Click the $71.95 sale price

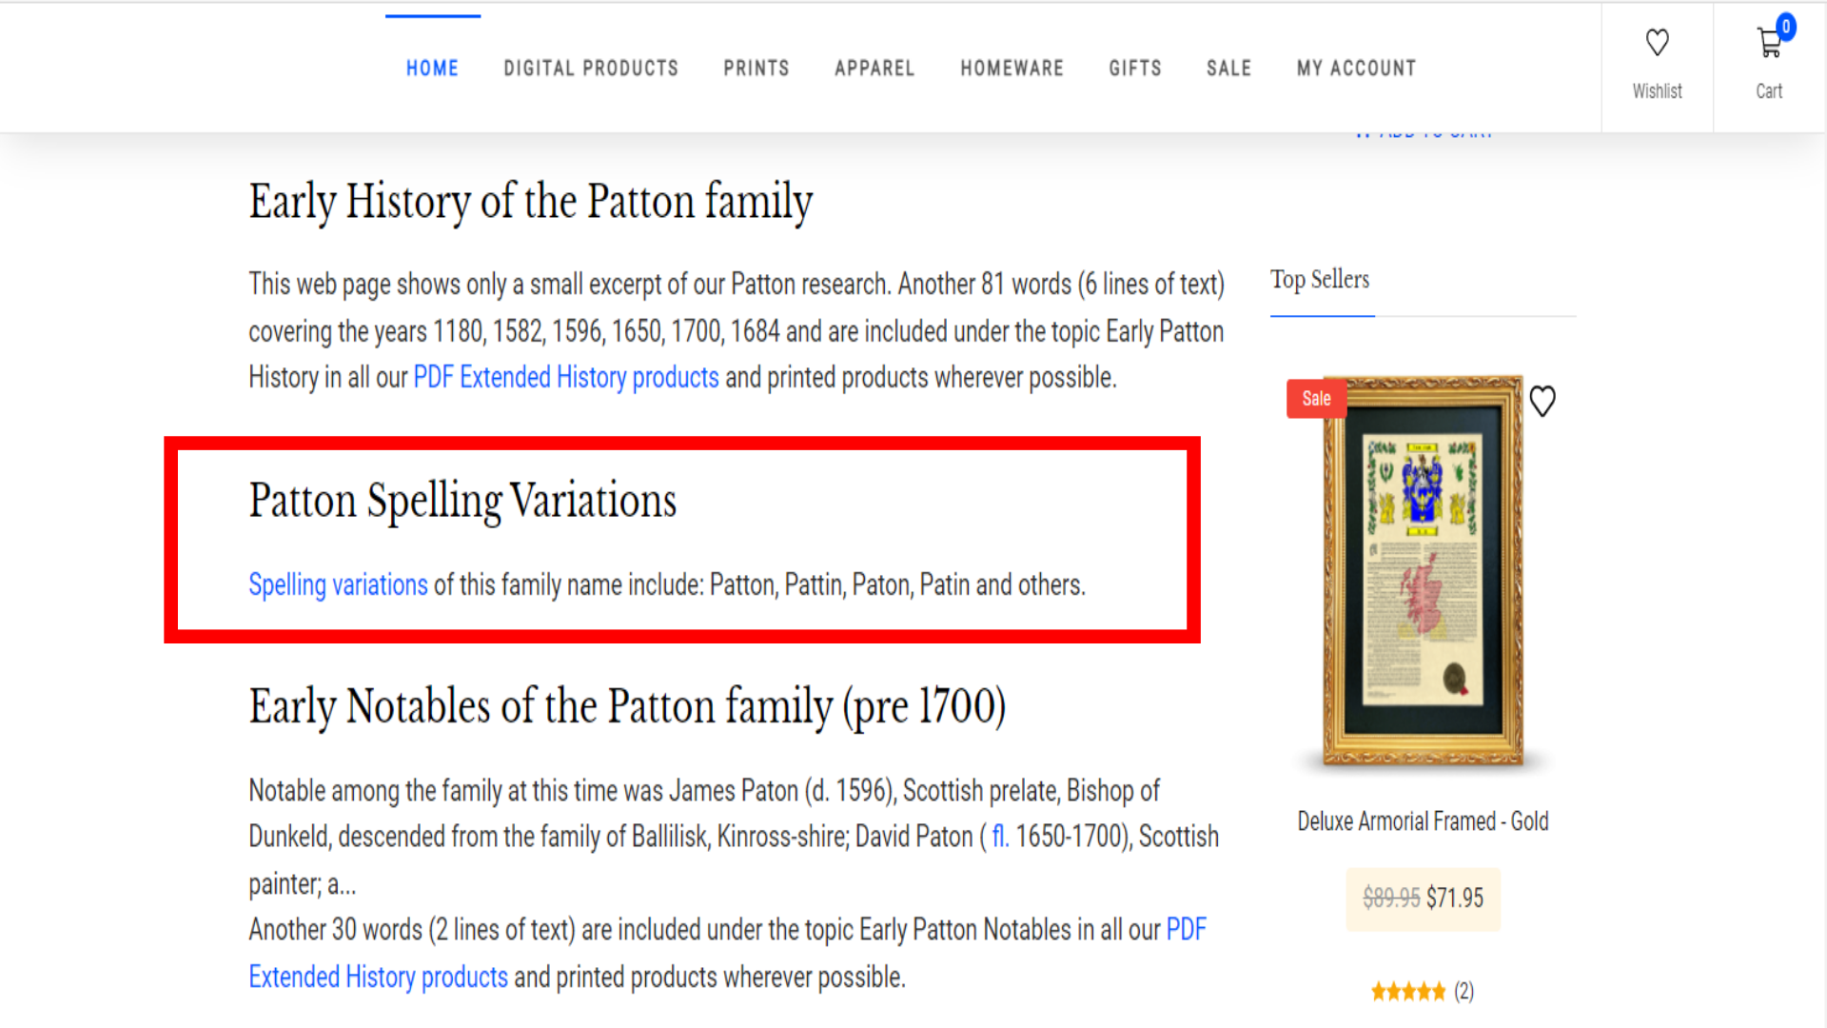tap(1455, 898)
